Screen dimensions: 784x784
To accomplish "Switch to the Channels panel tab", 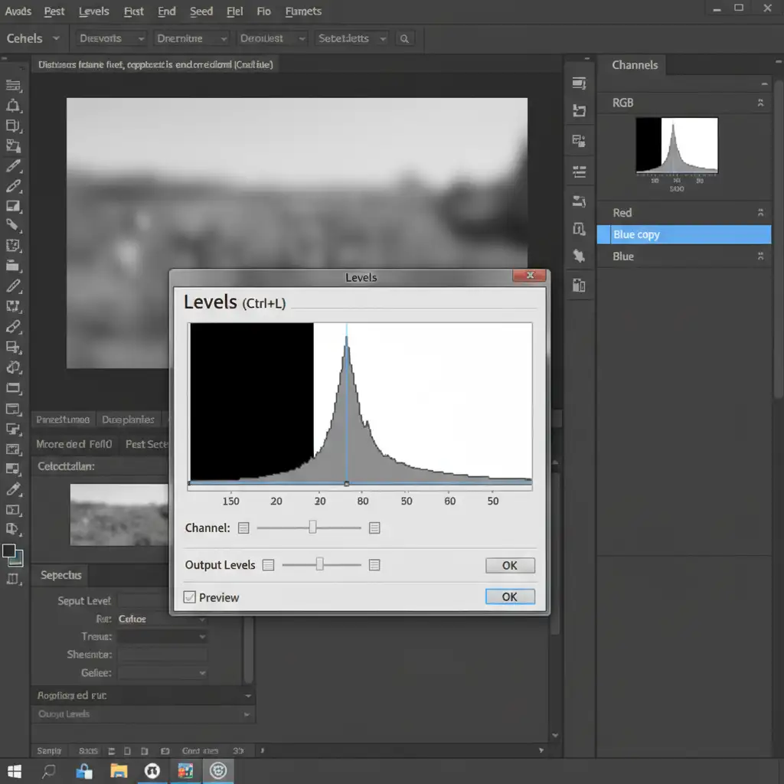I will click(635, 65).
